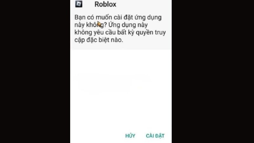The height and width of the screenshot is (143, 254).
Task: Click the black letterbox area right of dialog
Action: (213, 71)
